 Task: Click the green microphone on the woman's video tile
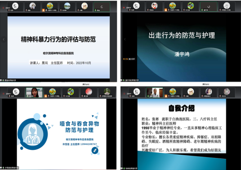click(28, 96)
